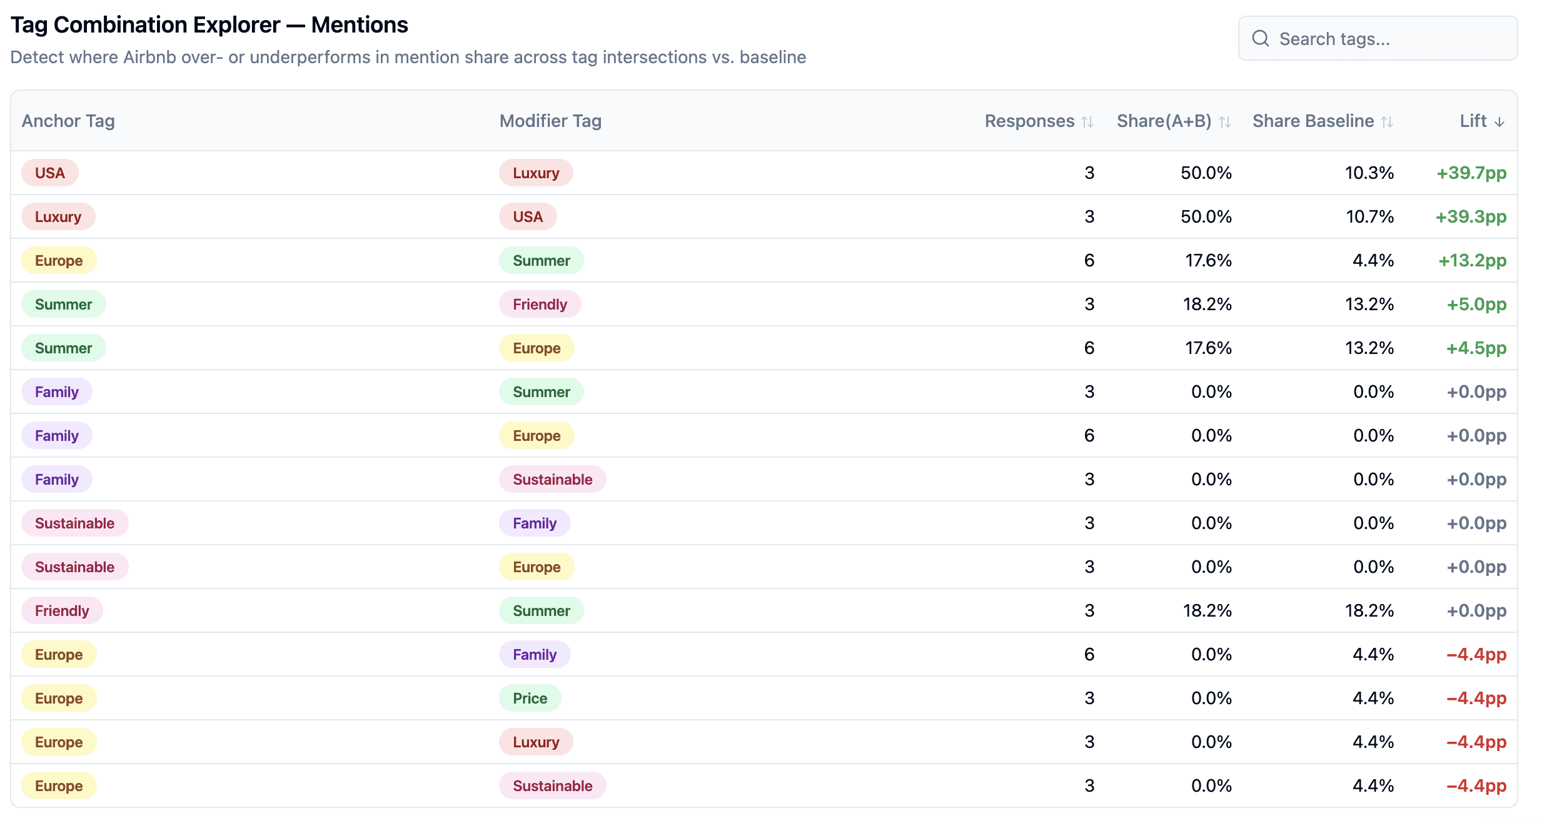Image resolution: width=1542 pixels, height=823 pixels.
Task: Click the sort arrows on Share(A+B) column
Action: coord(1224,121)
